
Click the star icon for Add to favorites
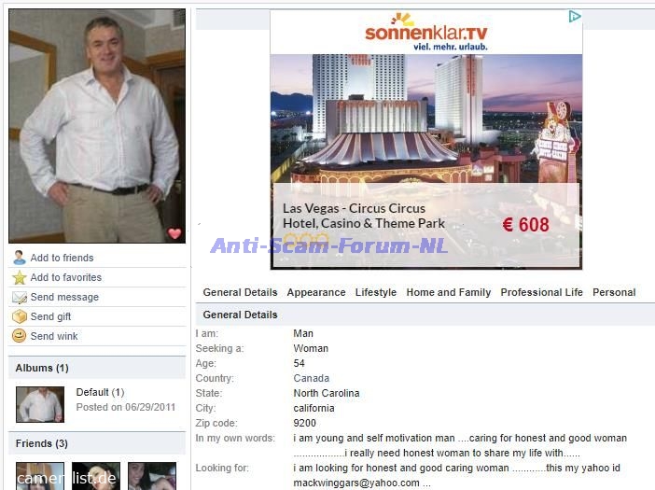(x=20, y=277)
